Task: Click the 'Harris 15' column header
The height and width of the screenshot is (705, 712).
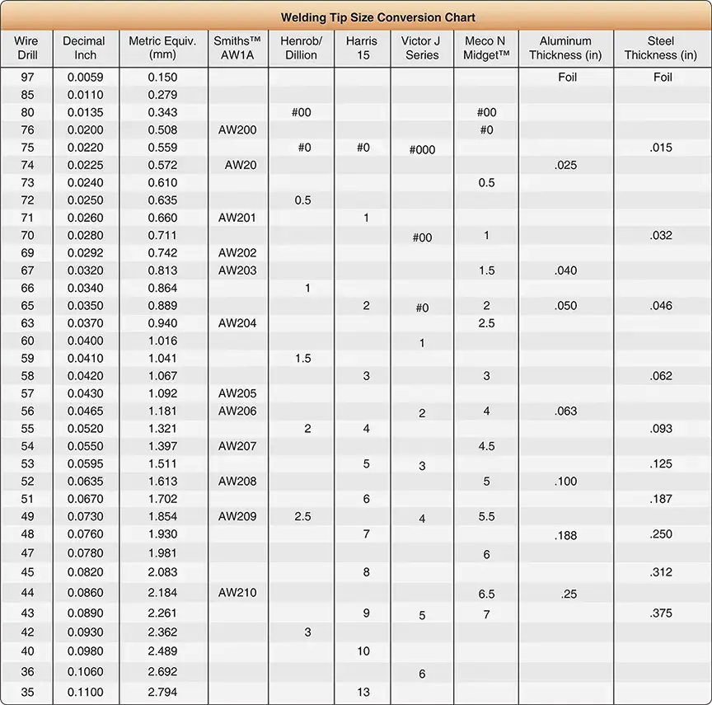Action: click(x=362, y=48)
